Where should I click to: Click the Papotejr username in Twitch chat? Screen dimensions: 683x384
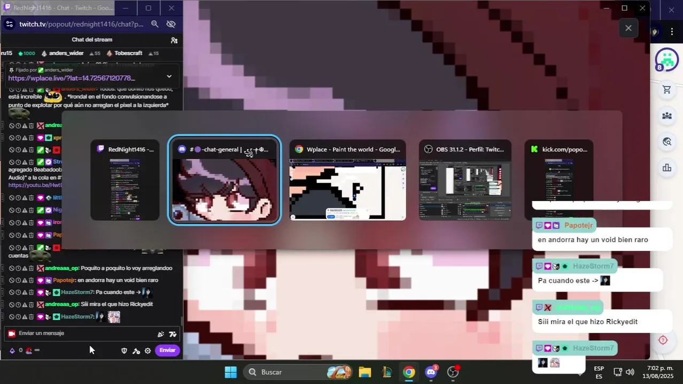coord(64,280)
